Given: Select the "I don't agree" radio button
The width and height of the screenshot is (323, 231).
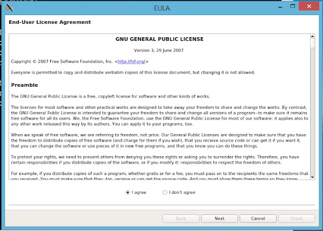Looking at the screenshot, I should [165, 192].
